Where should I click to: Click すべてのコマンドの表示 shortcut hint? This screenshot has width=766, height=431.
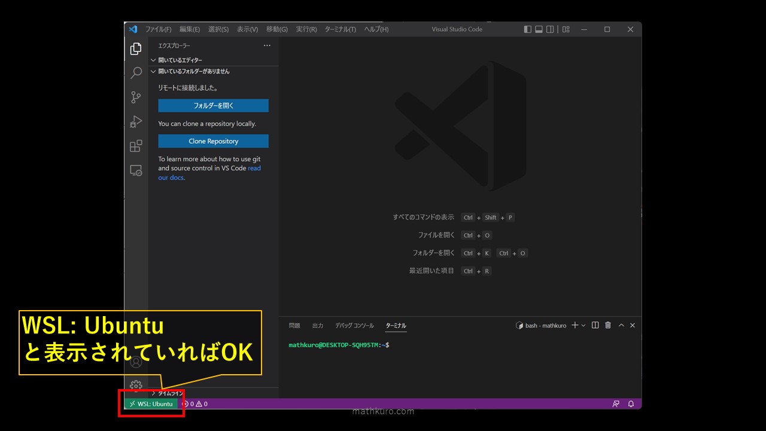pyautogui.click(x=424, y=217)
